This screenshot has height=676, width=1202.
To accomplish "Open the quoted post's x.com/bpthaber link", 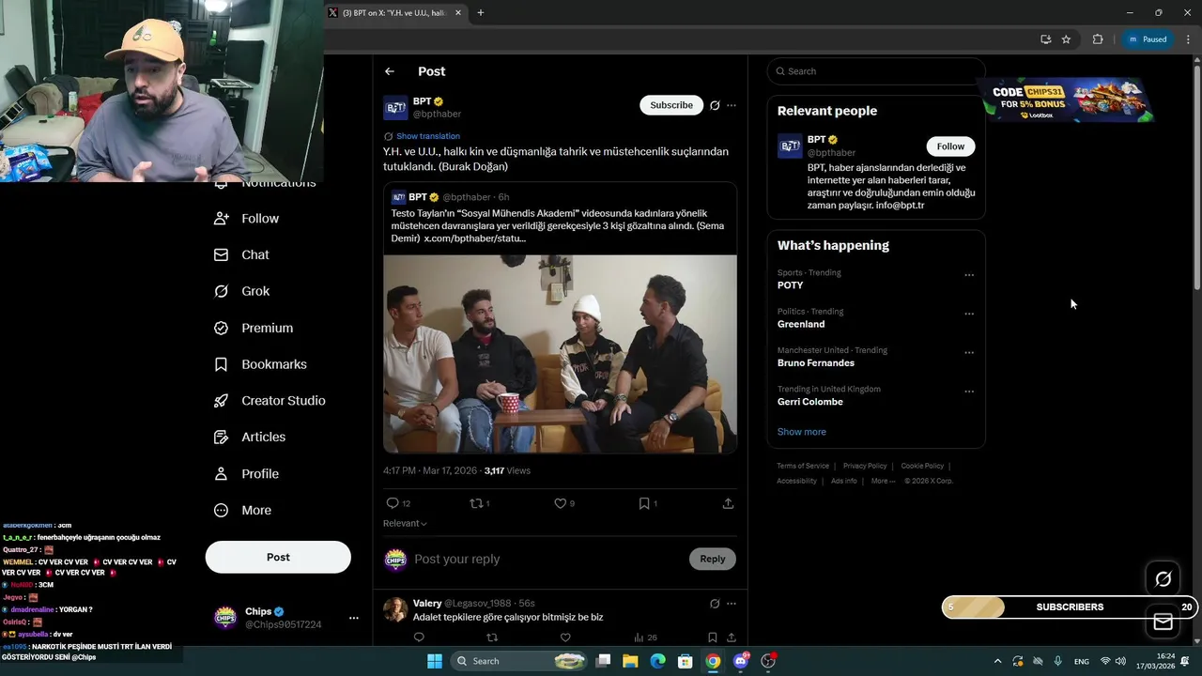I will coord(474,238).
